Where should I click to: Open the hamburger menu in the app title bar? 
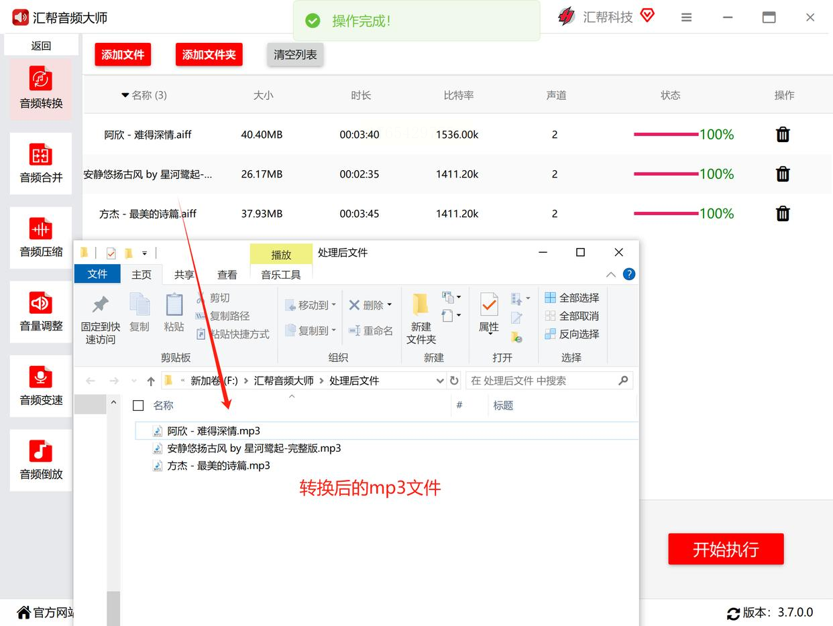click(x=686, y=17)
